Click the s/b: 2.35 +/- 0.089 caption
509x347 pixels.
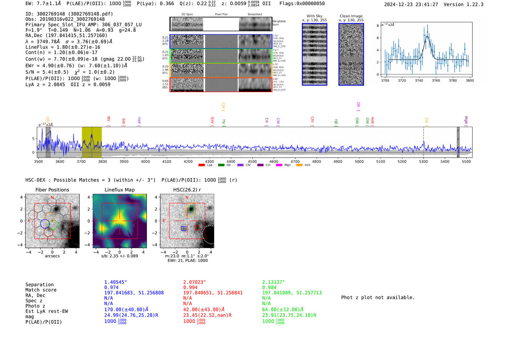point(120,256)
